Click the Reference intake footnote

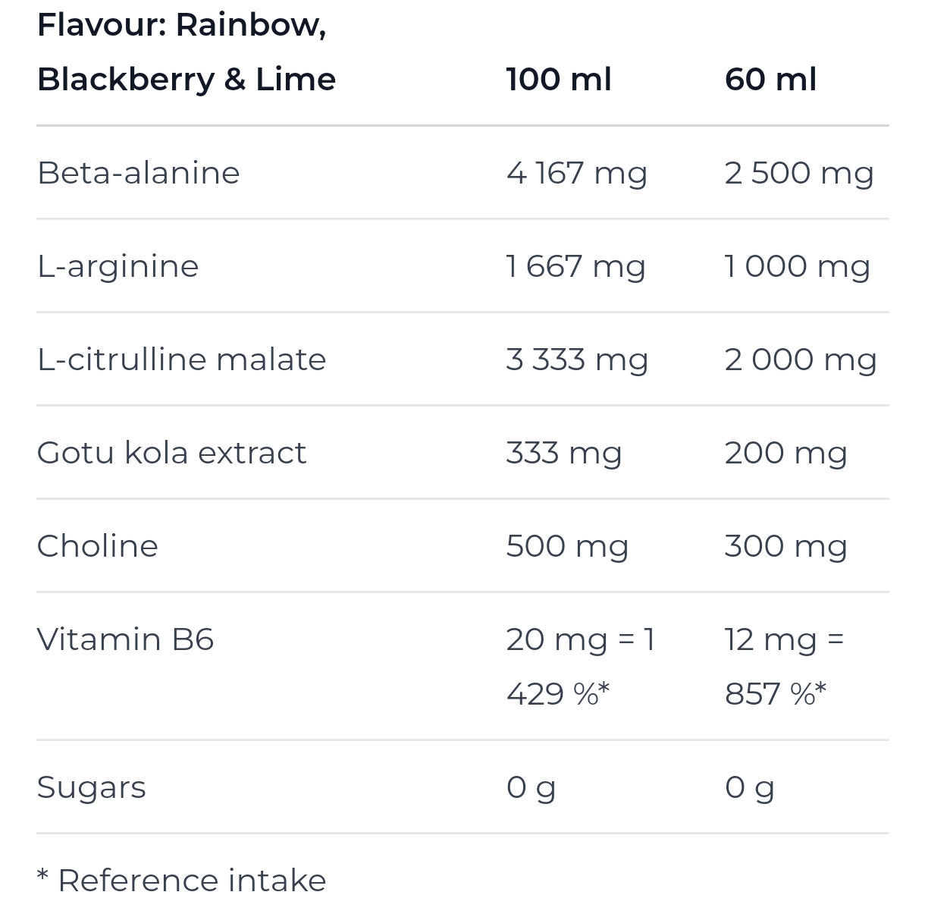182,881
